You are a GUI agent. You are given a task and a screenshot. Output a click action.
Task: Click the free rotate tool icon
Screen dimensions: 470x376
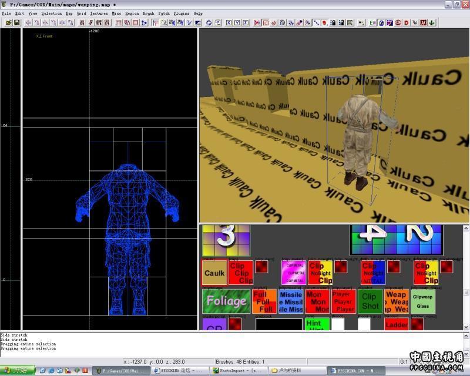[x=209, y=22]
